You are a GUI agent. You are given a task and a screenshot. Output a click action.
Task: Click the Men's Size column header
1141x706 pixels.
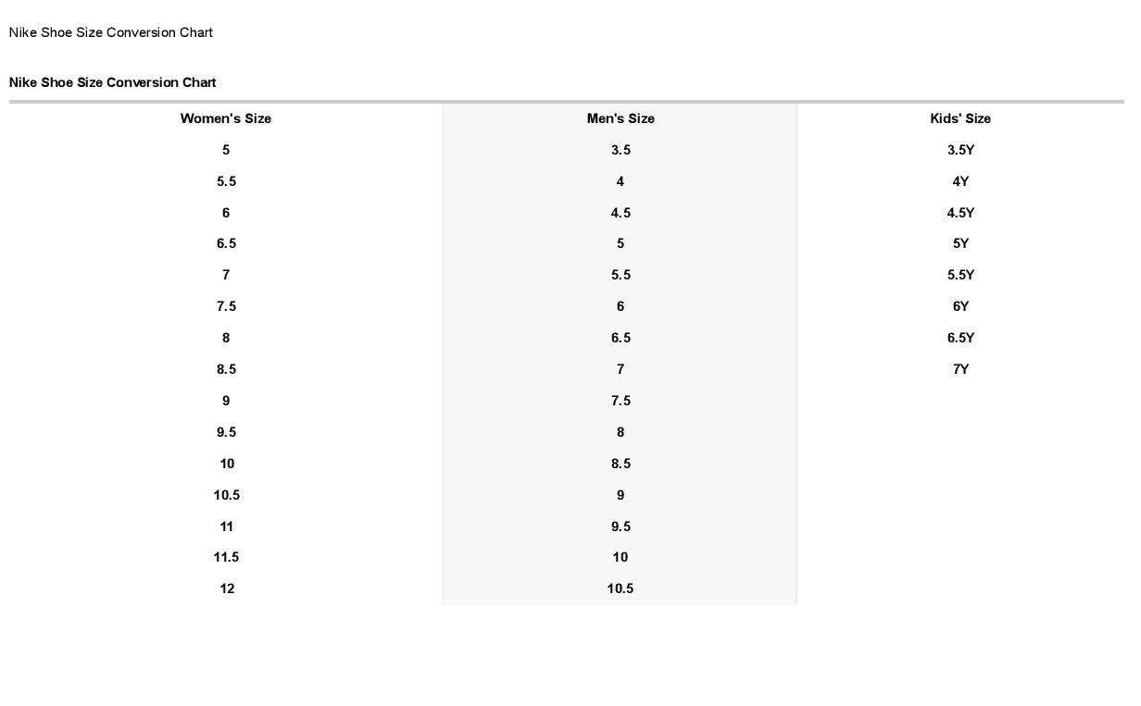click(x=621, y=118)
